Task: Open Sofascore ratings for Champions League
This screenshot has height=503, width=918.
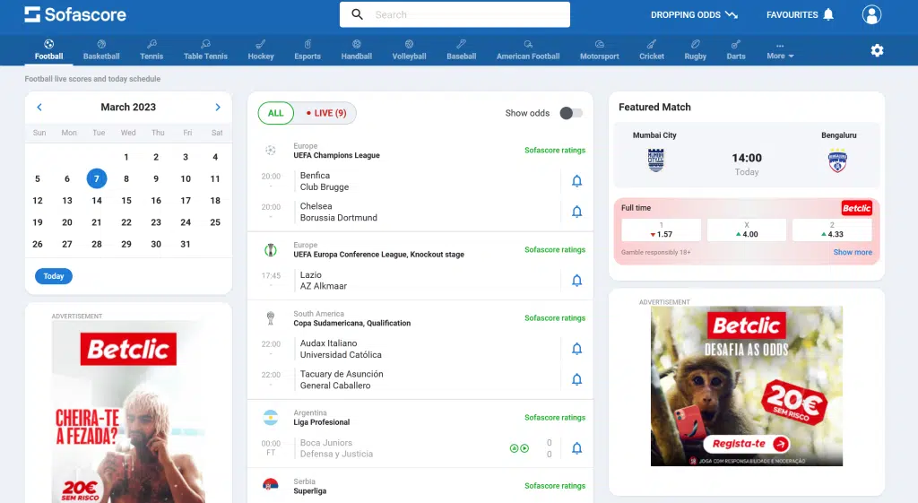Action: (x=554, y=151)
